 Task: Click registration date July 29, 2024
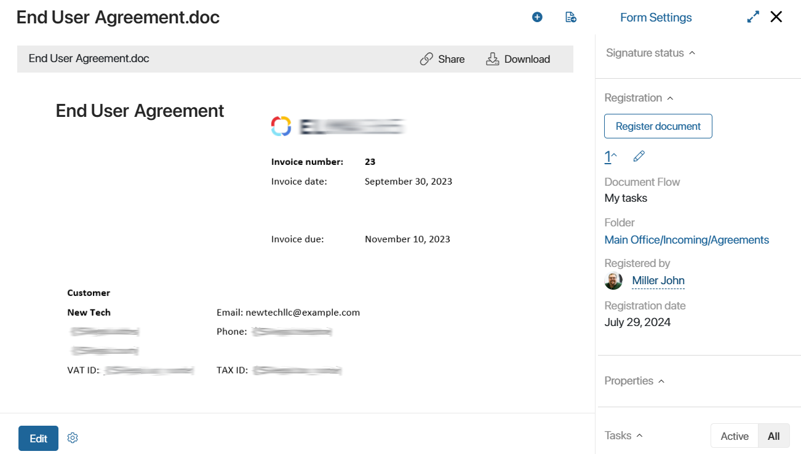pyautogui.click(x=637, y=322)
